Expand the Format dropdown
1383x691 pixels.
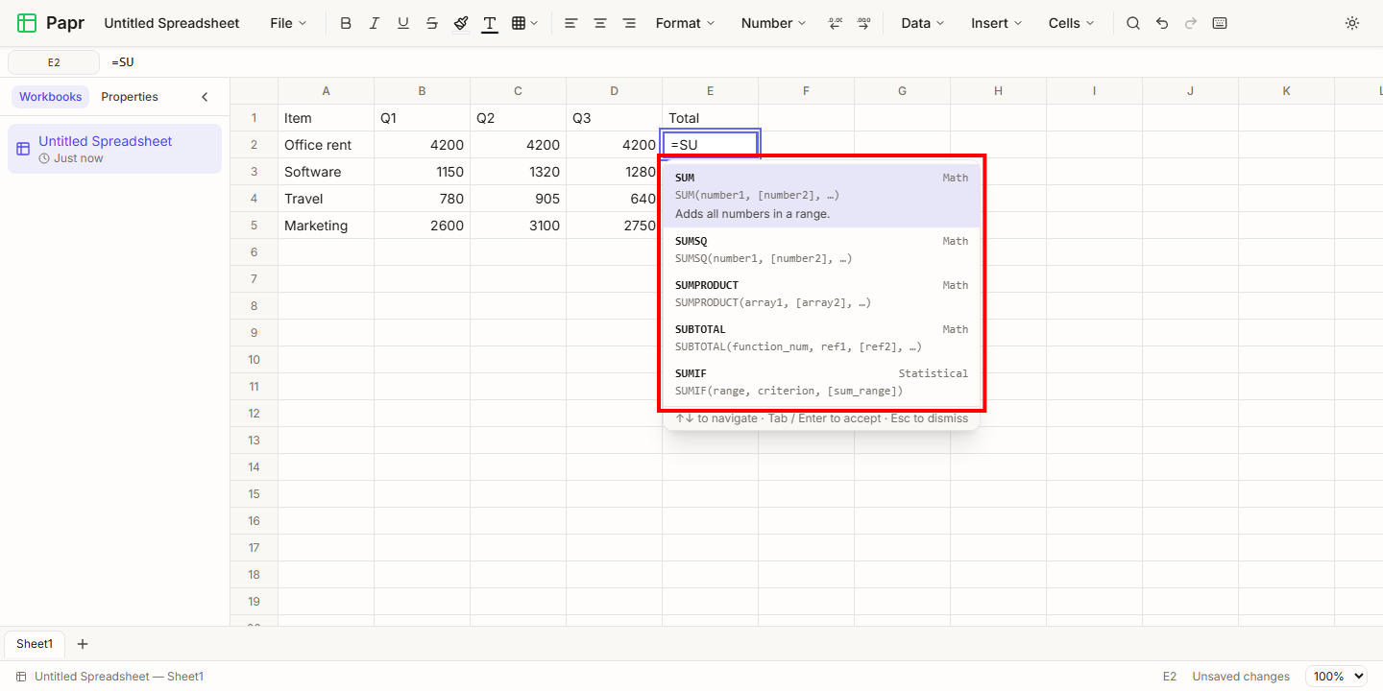686,23
